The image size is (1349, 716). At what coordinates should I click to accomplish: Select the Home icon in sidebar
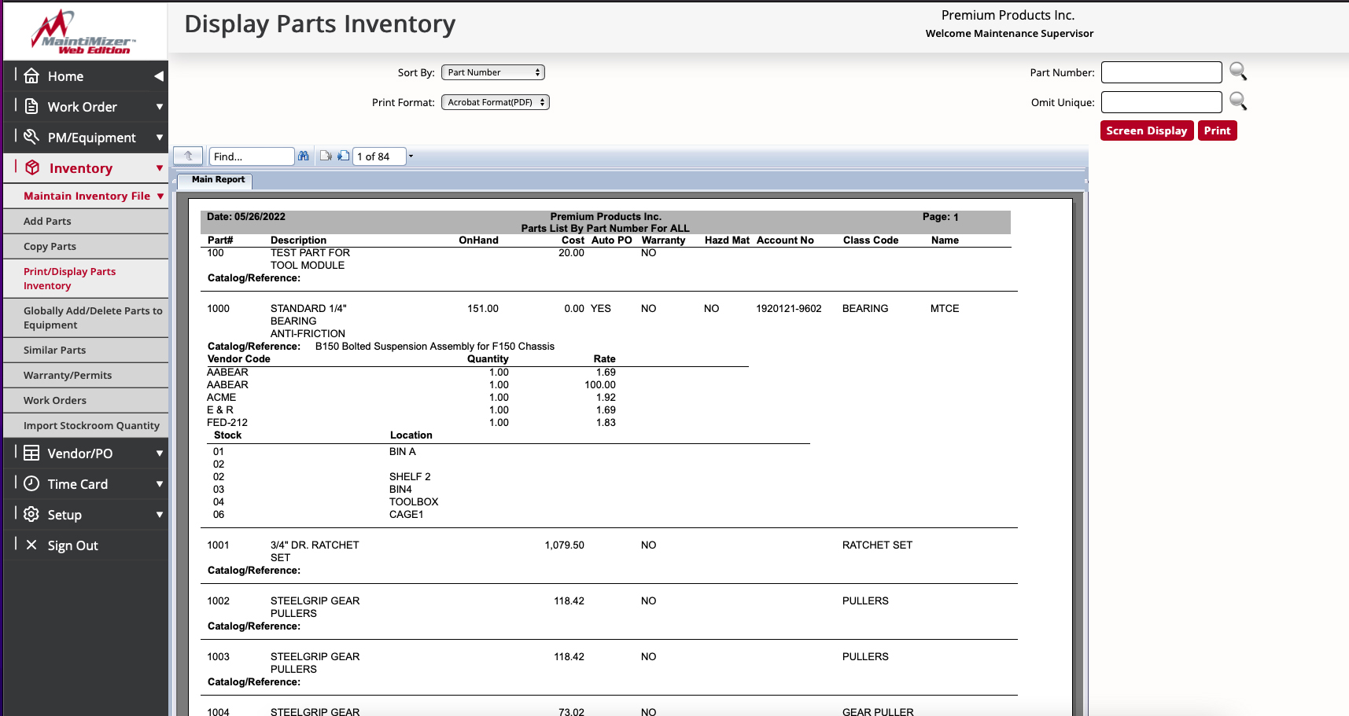[31, 75]
